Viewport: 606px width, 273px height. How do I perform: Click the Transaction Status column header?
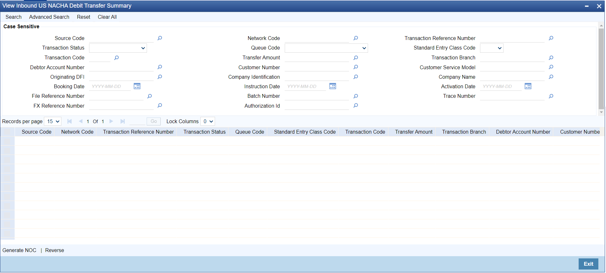tap(205, 132)
